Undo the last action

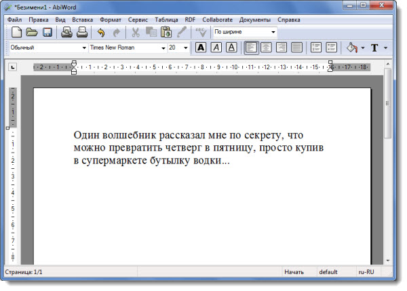tap(101, 33)
